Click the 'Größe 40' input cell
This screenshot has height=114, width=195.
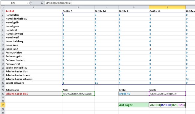pyautogui.click(x=133, y=94)
